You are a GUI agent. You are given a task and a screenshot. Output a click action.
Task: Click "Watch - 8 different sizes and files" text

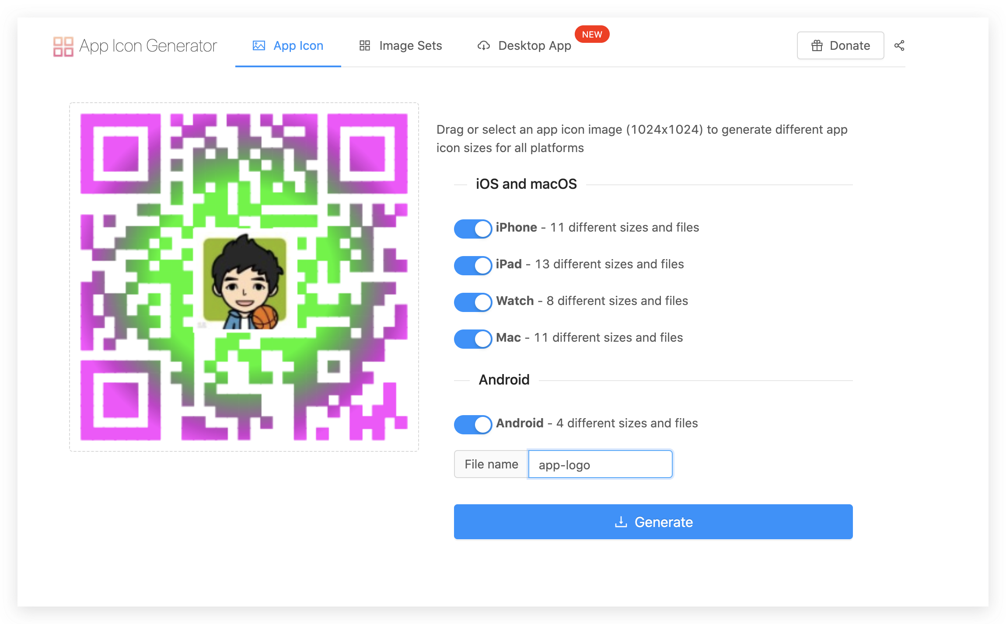pos(592,301)
